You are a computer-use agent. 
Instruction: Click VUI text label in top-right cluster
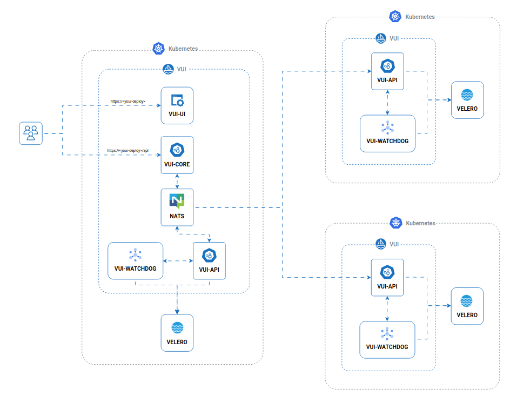[394, 38]
